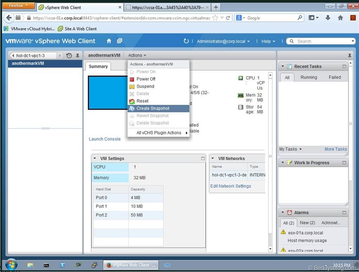
Task: Switch to New (2) alarms tab
Action: [x=307, y=223]
